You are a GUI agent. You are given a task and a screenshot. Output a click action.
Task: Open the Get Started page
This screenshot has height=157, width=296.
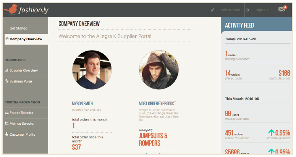point(18,28)
